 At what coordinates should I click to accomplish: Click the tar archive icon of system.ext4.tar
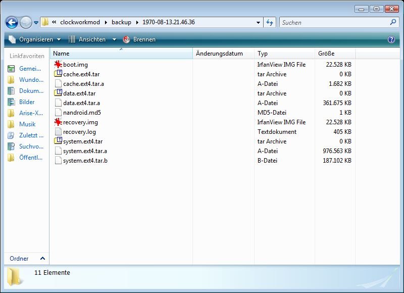58,141
